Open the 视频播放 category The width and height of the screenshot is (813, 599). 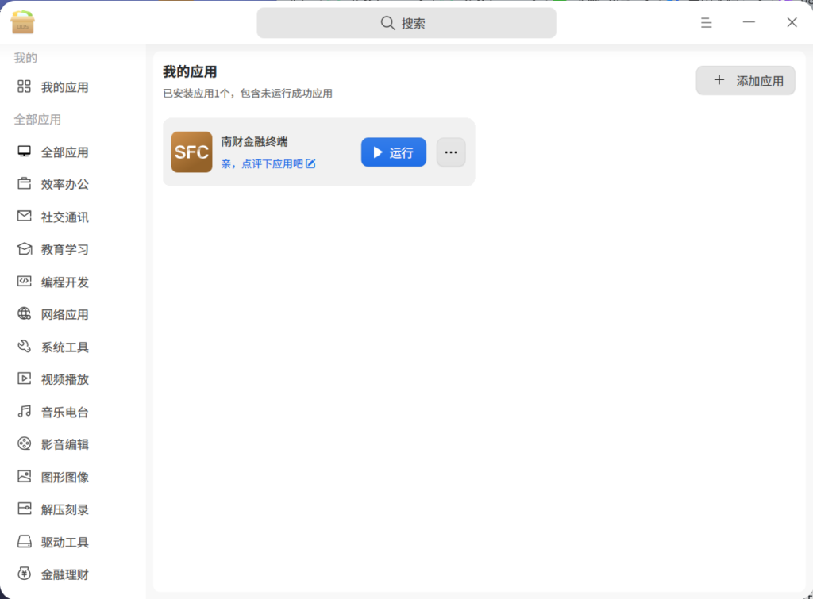tap(64, 380)
